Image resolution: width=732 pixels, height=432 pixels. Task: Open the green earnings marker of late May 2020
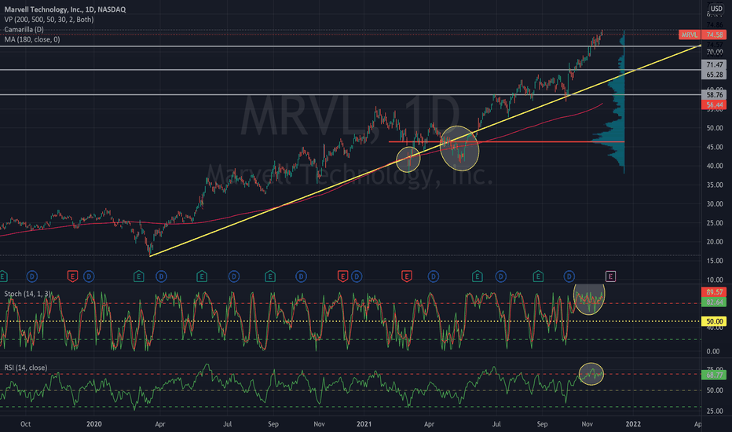coord(202,276)
